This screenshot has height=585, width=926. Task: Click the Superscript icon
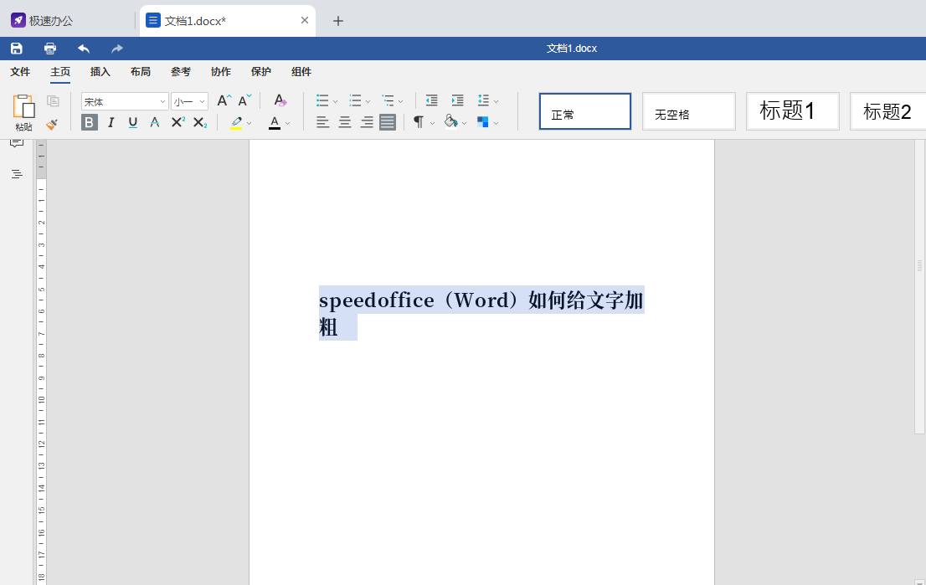177,122
